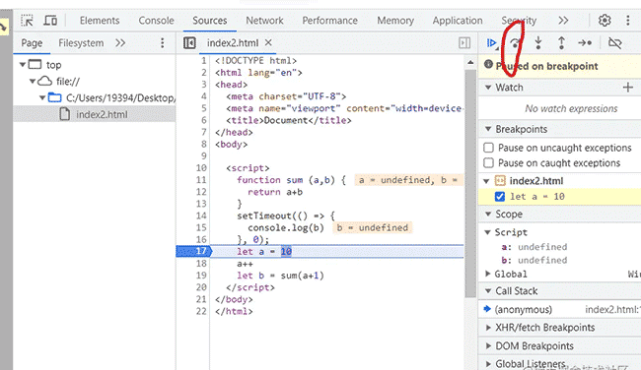Screen dimensions: 641x370
Task: Click scope variable a: undefined
Action: (x=534, y=247)
